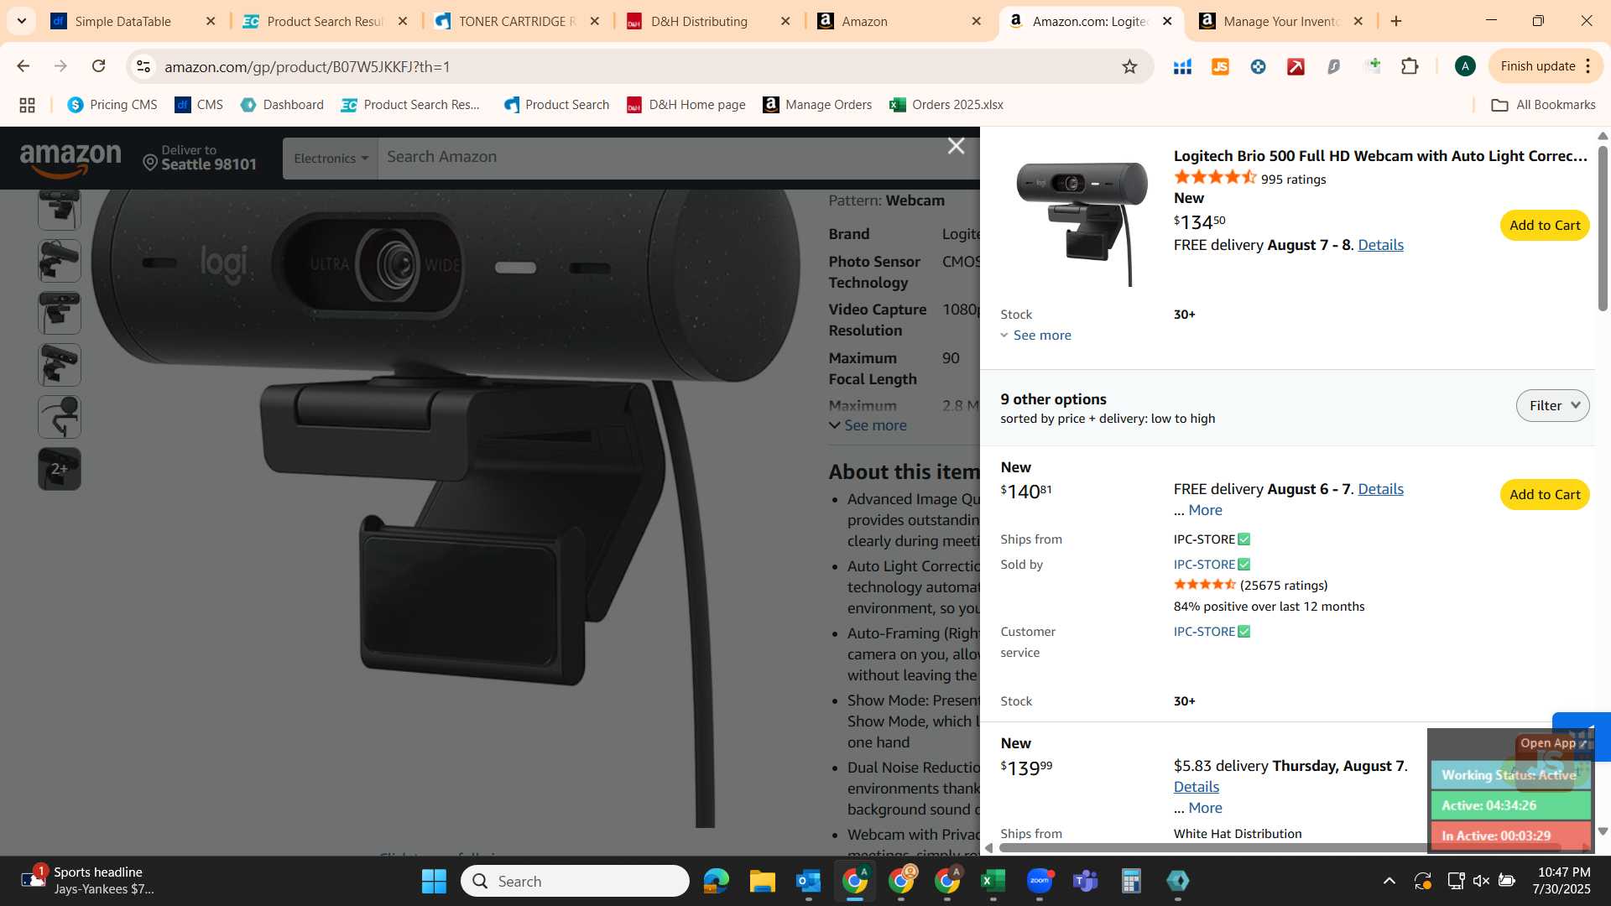
Task: Open All Bookmarks folder
Action: click(x=1543, y=105)
